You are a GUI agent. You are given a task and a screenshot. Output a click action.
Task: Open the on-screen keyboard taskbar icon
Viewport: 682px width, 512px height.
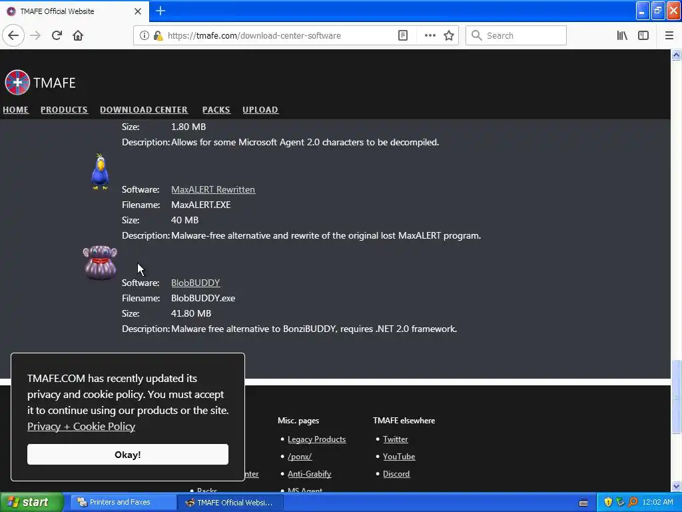(583, 503)
